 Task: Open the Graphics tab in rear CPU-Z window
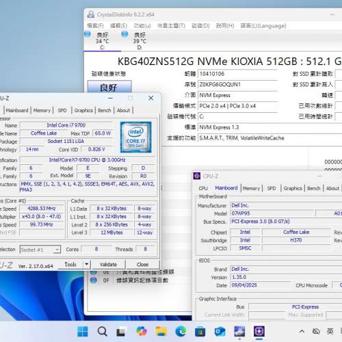coord(293,188)
